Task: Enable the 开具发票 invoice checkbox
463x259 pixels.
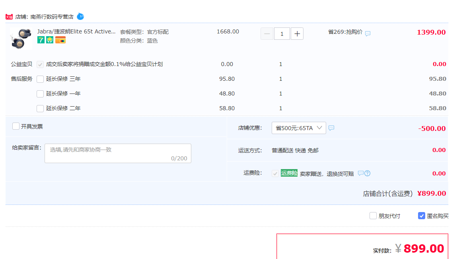Action: click(16, 127)
